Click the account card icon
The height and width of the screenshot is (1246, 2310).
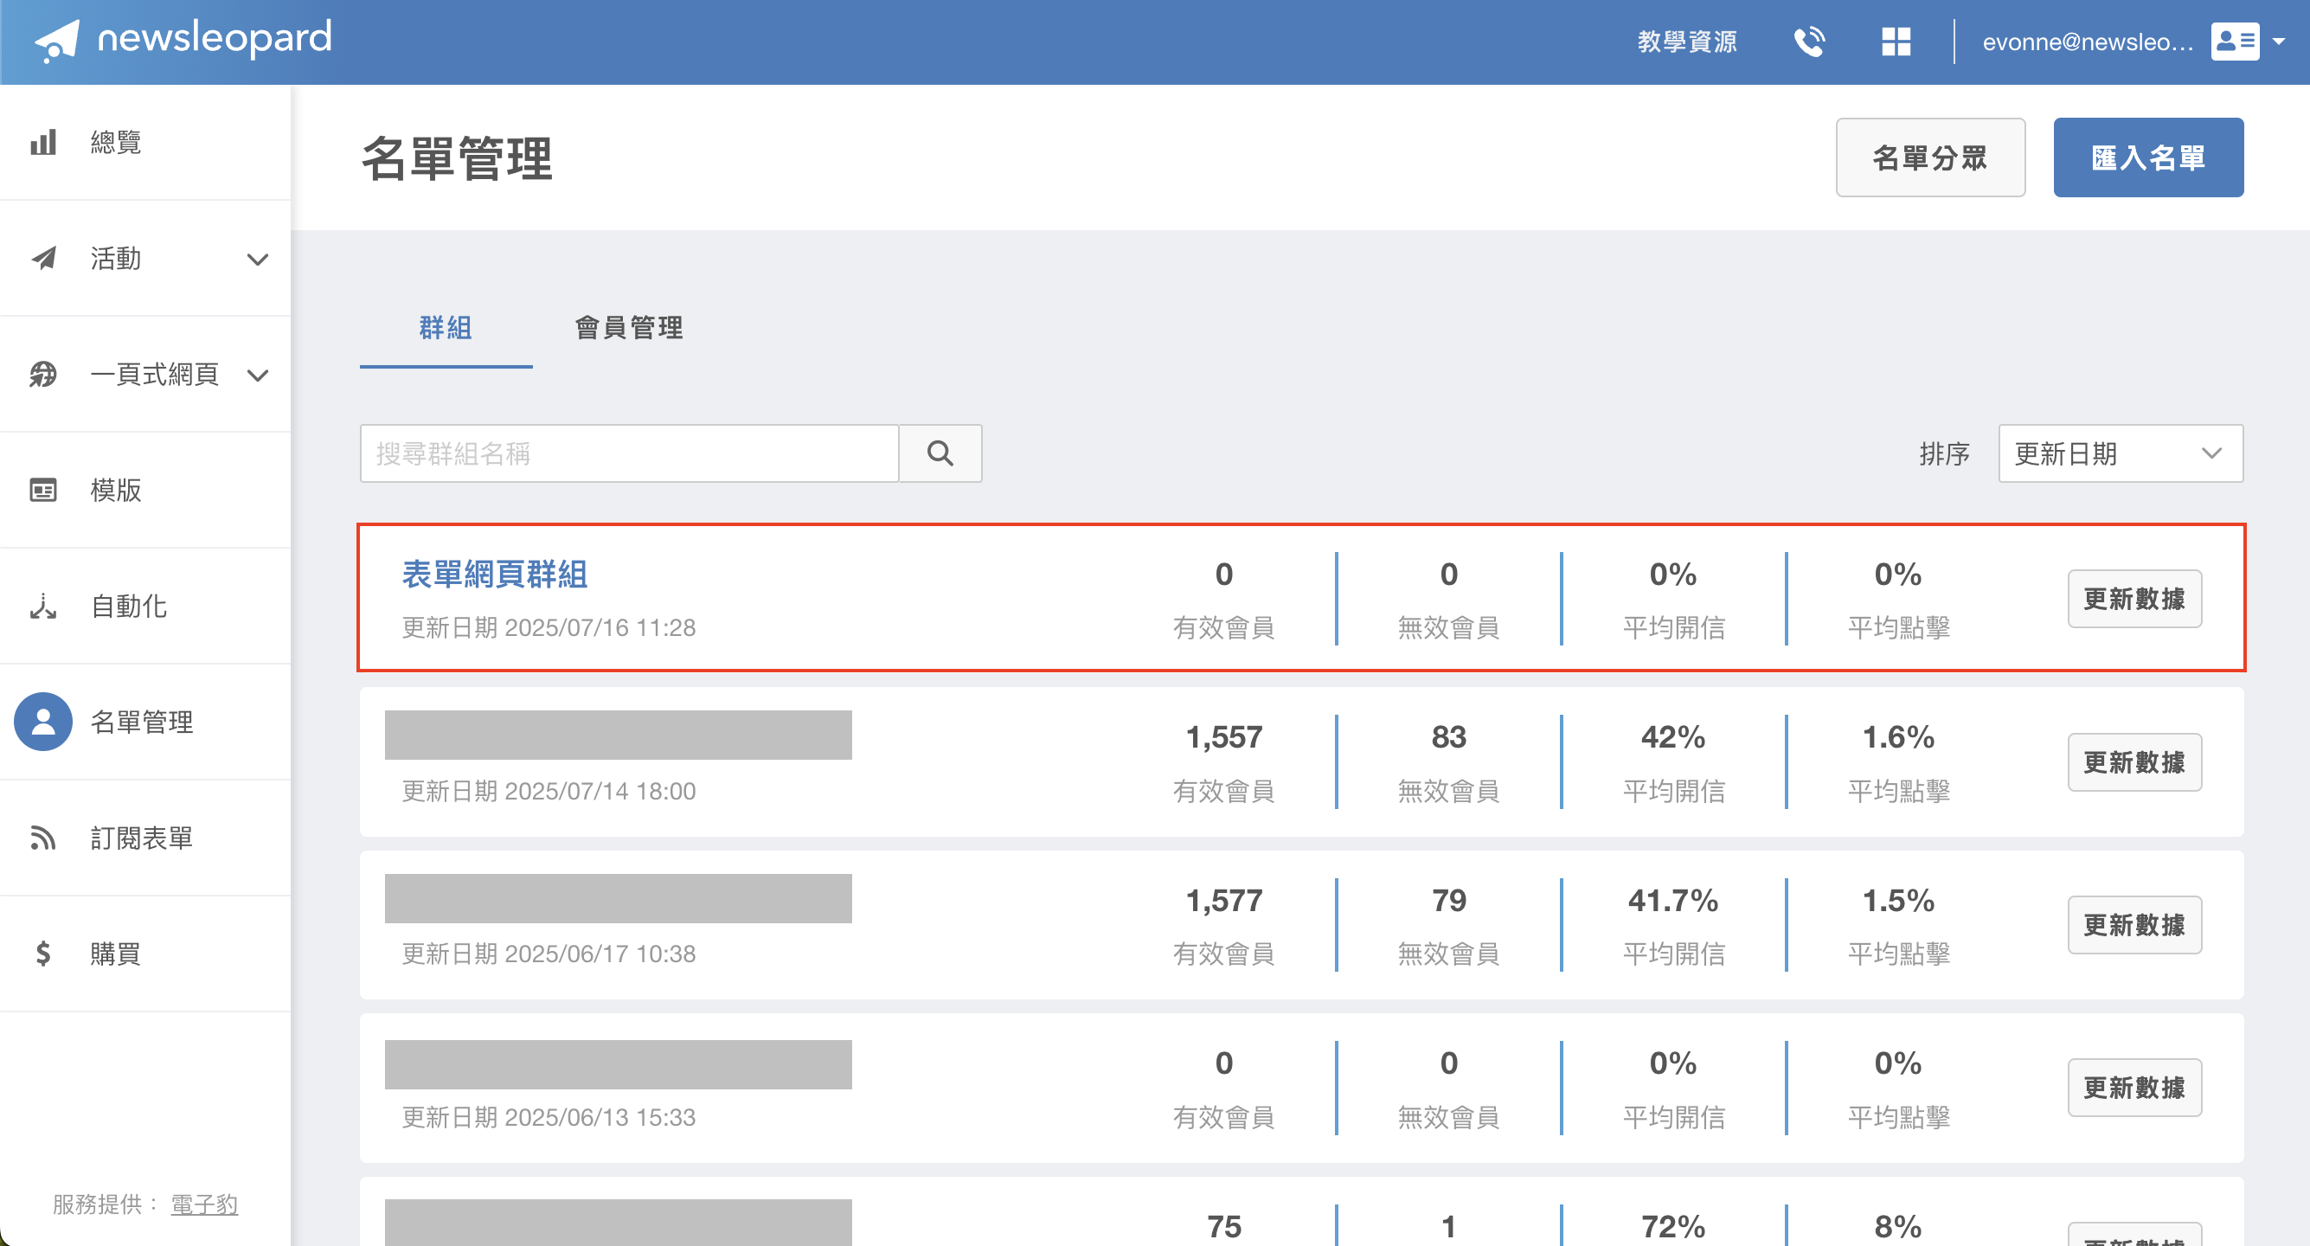point(2235,42)
